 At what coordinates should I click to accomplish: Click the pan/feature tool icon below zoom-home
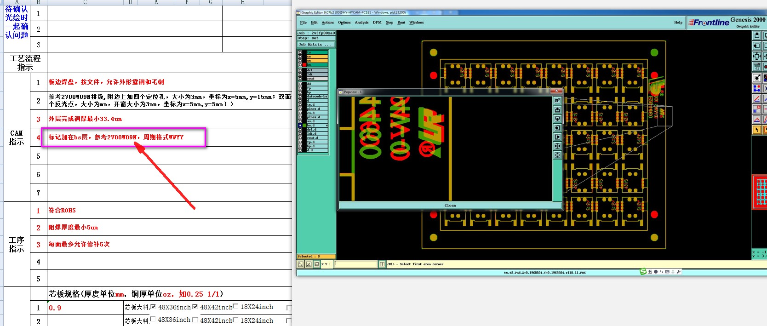756,67
